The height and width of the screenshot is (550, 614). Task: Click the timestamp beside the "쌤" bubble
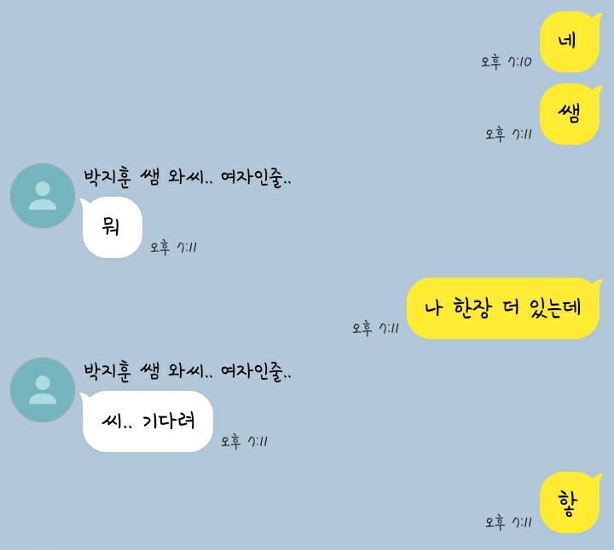pyautogui.click(x=508, y=134)
